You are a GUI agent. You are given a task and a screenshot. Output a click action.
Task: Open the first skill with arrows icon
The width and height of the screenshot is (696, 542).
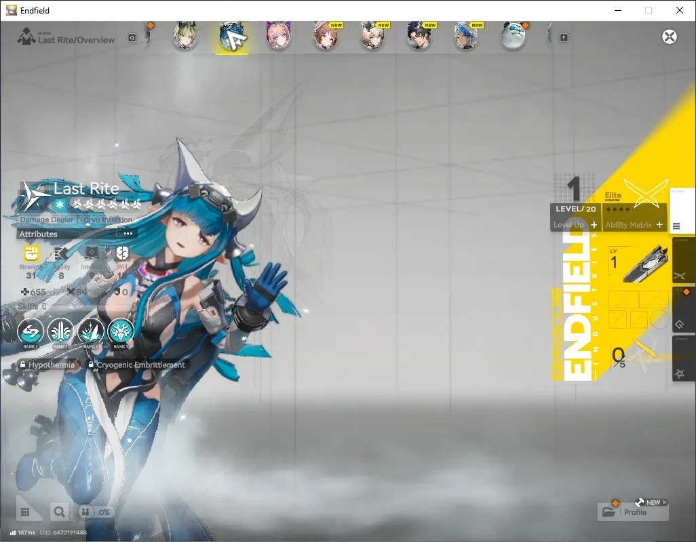[31, 331]
